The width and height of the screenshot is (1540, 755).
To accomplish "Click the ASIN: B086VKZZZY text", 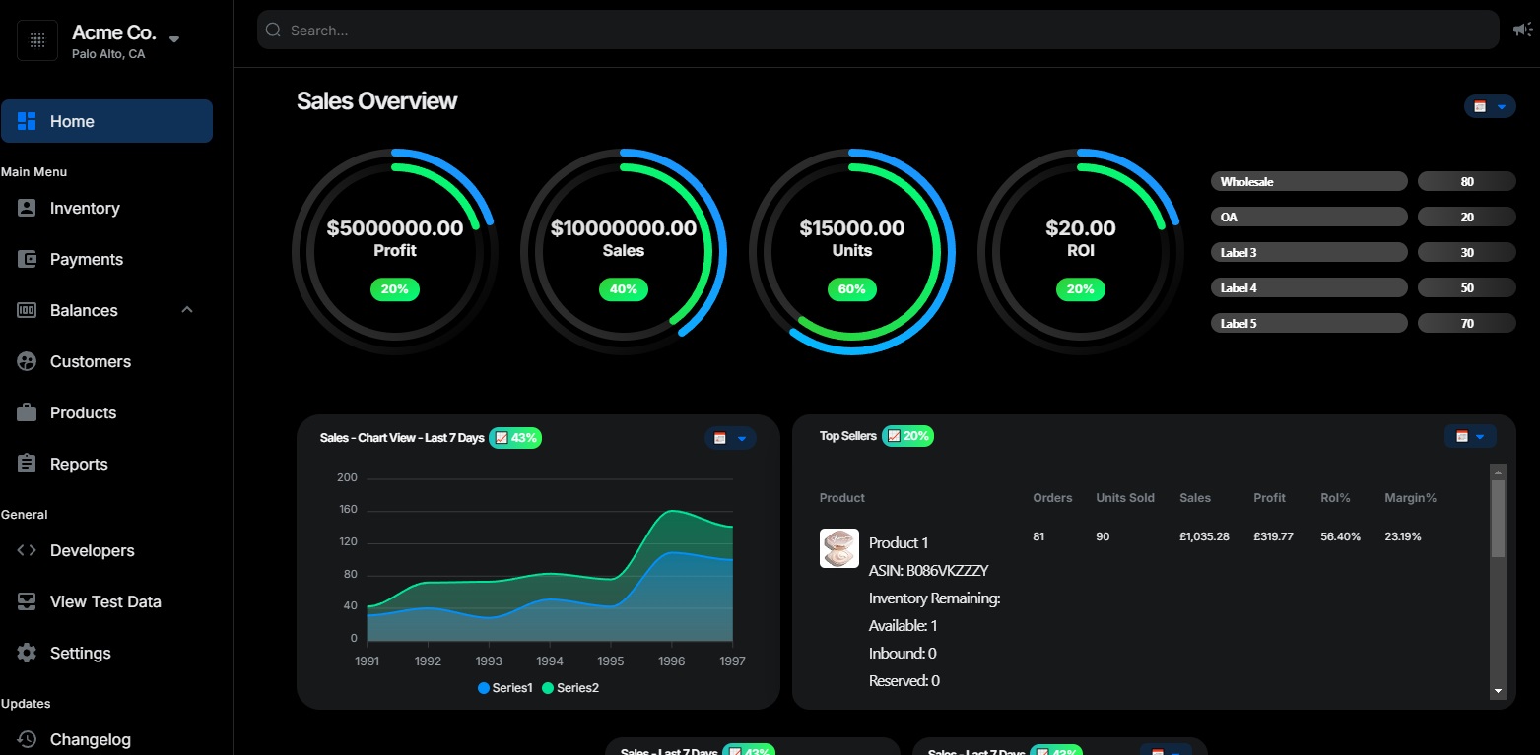I will coord(928,571).
